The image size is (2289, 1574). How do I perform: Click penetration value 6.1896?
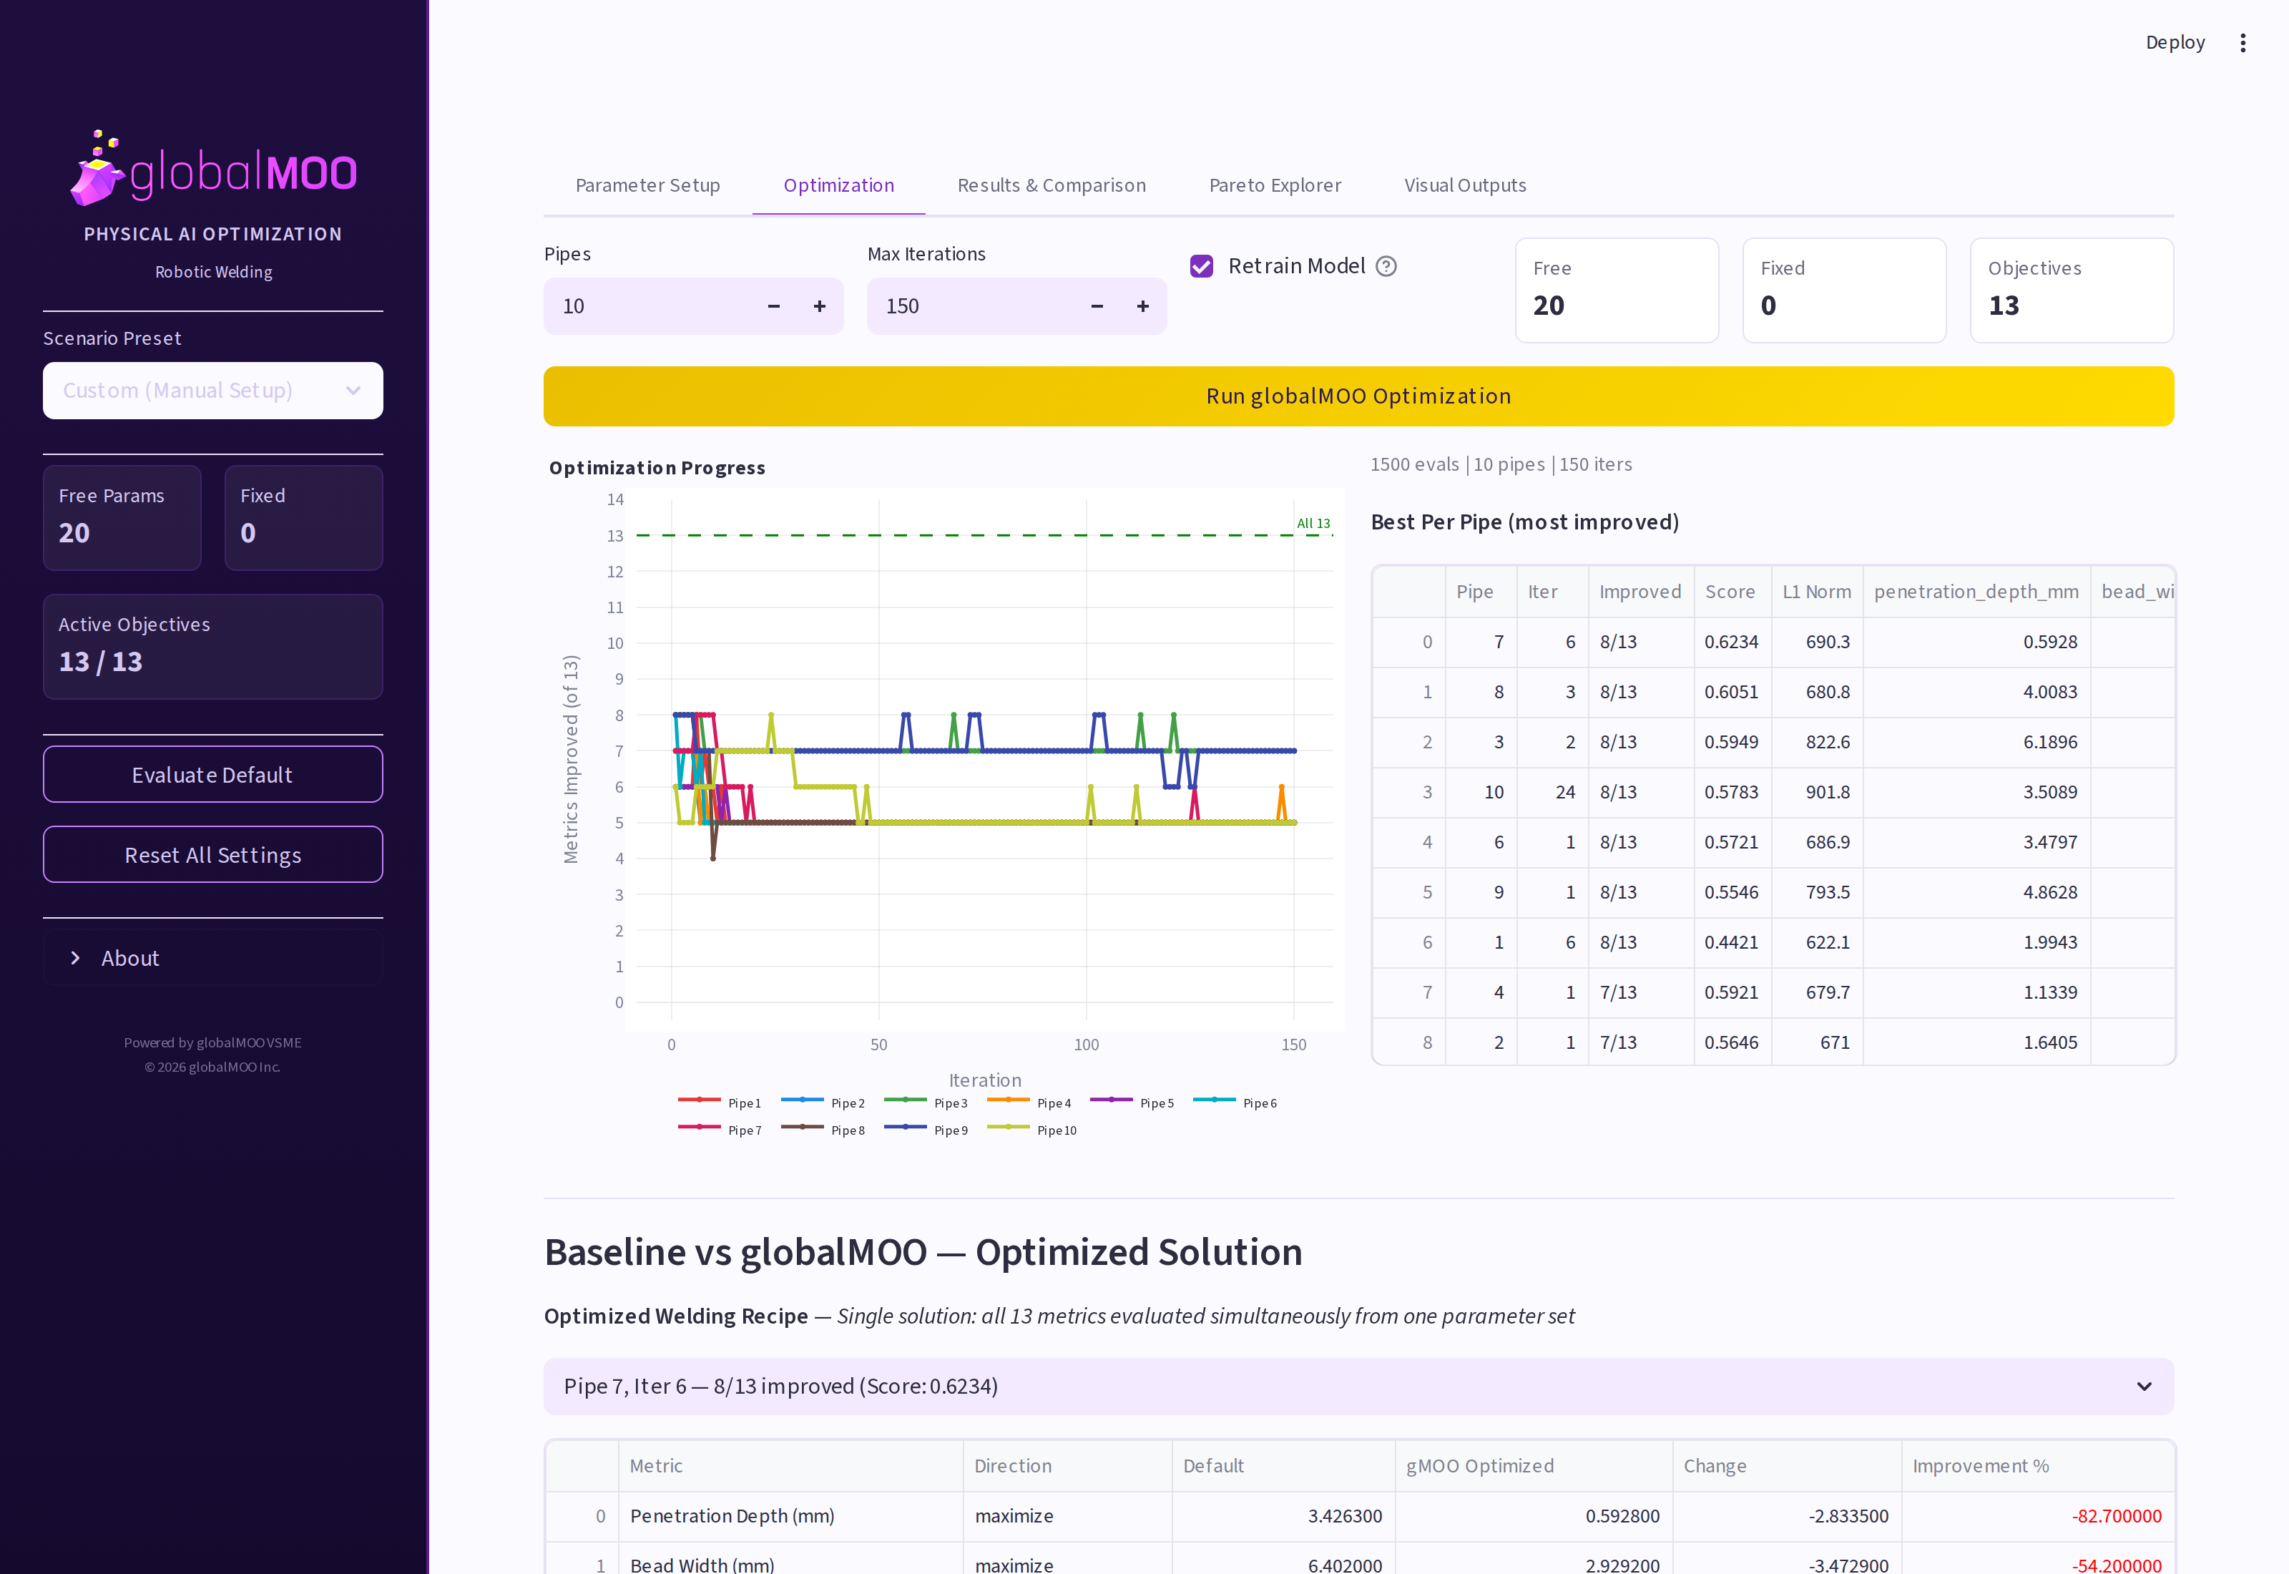click(x=1976, y=742)
